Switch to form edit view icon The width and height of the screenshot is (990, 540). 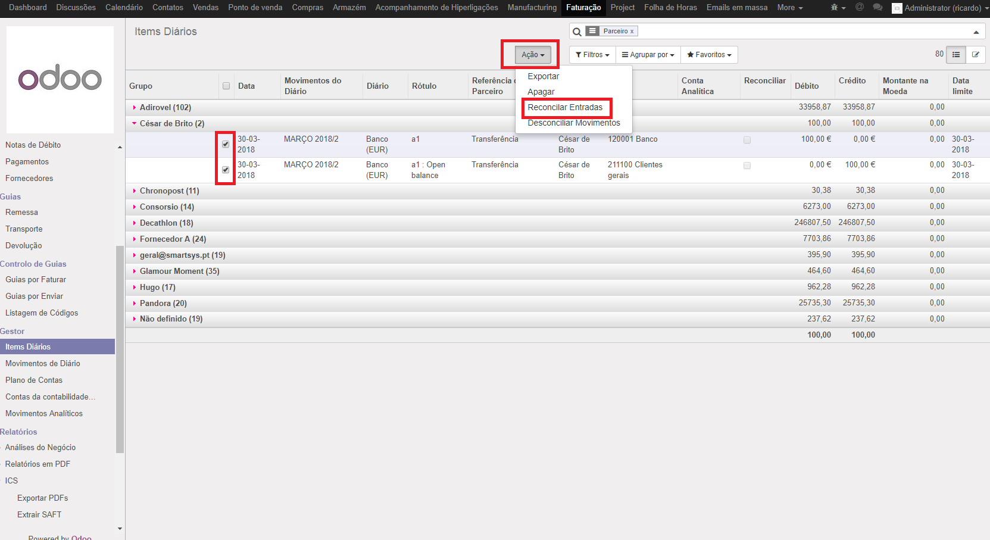[x=976, y=55]
